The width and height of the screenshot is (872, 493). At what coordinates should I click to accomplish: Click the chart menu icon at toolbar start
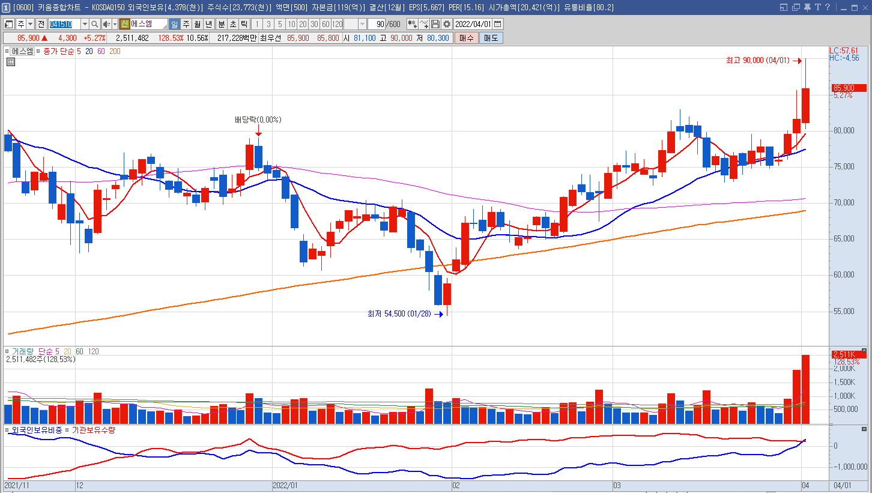coord(9,24)
